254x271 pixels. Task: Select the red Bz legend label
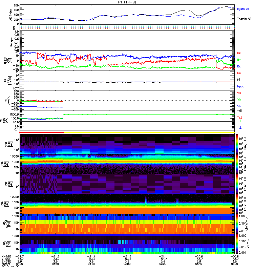(x=239, y=53)
